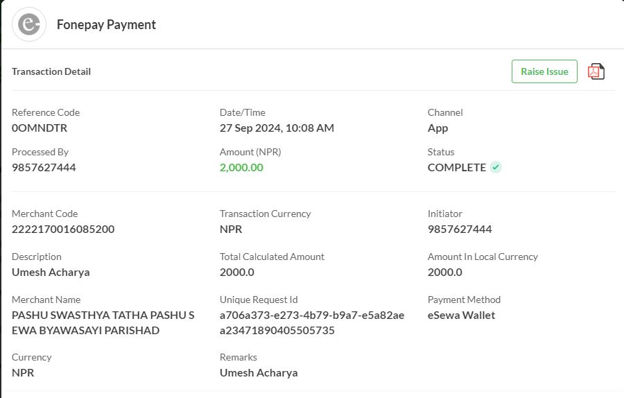This screenshot has height=398, width=624.
Task: Click the Amount In Local Currency label
Action: (x=483, y=257)
